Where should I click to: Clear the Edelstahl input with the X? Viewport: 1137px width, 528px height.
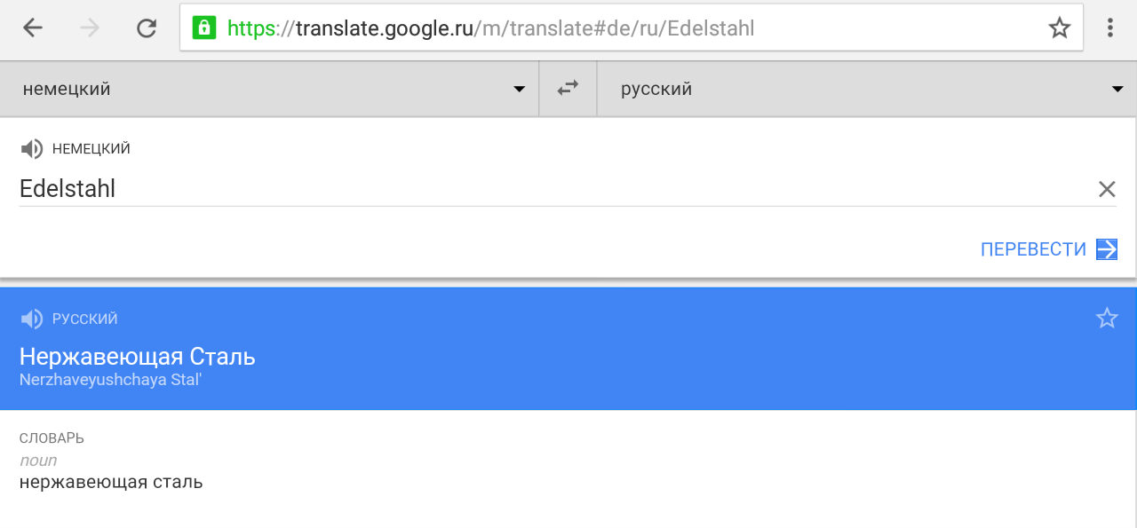(1107, 189)
